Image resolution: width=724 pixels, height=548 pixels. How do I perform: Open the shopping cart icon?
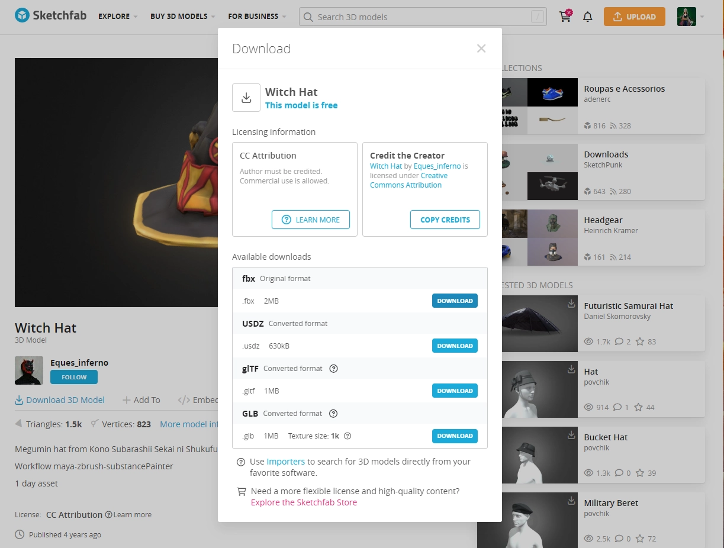[565, 16]
